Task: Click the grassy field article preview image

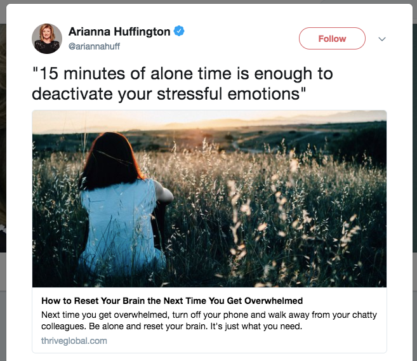Action: point(209,199)
